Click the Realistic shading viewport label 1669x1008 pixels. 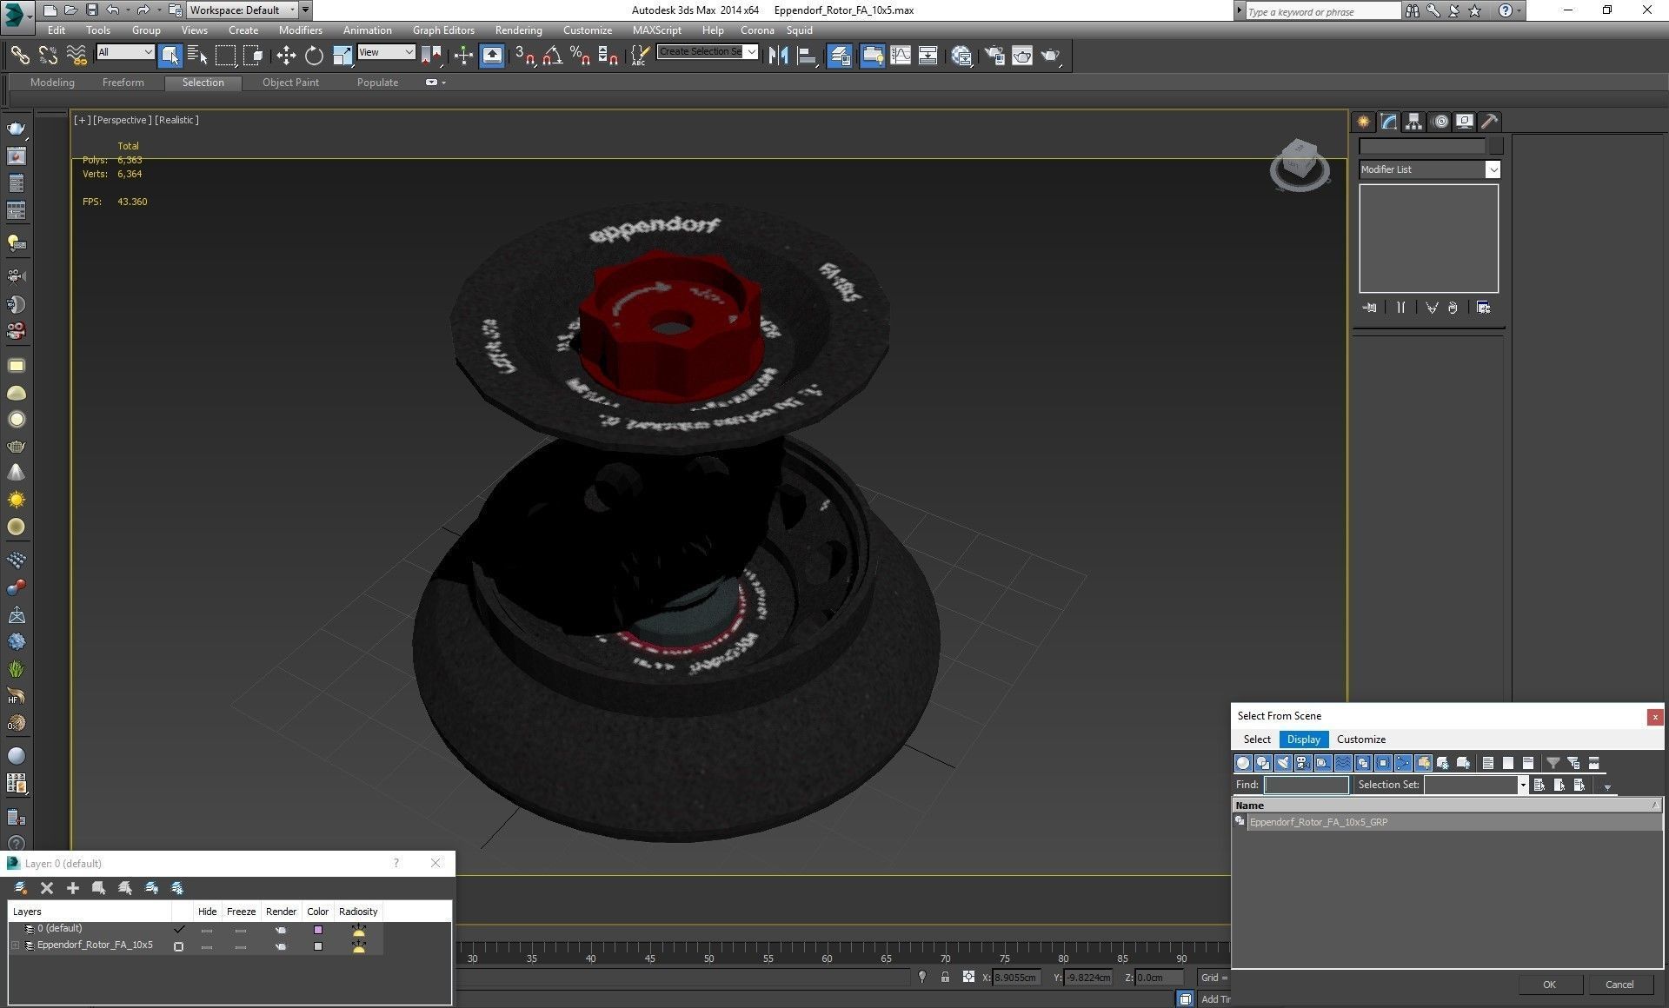click(176, 120)
